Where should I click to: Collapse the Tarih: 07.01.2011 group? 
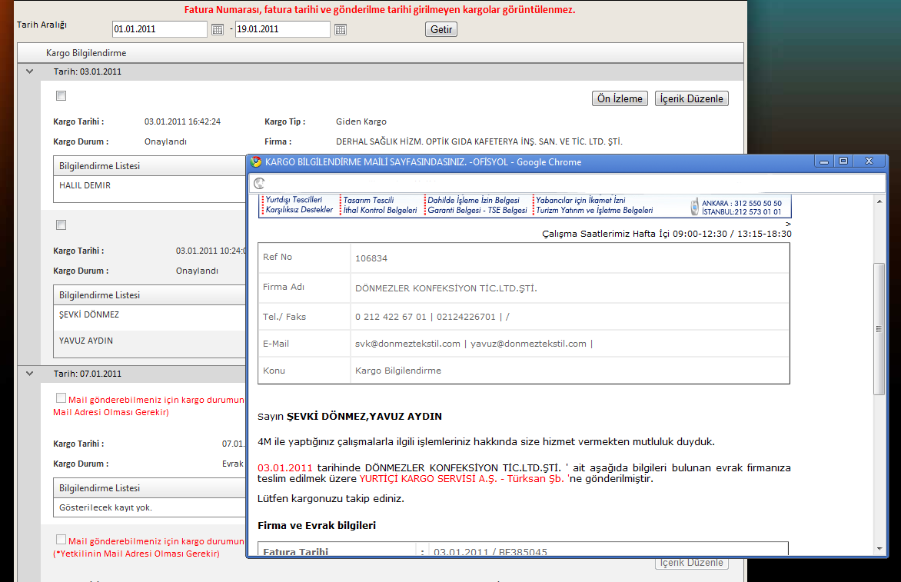pyautogui.click(x=30, y=374)
